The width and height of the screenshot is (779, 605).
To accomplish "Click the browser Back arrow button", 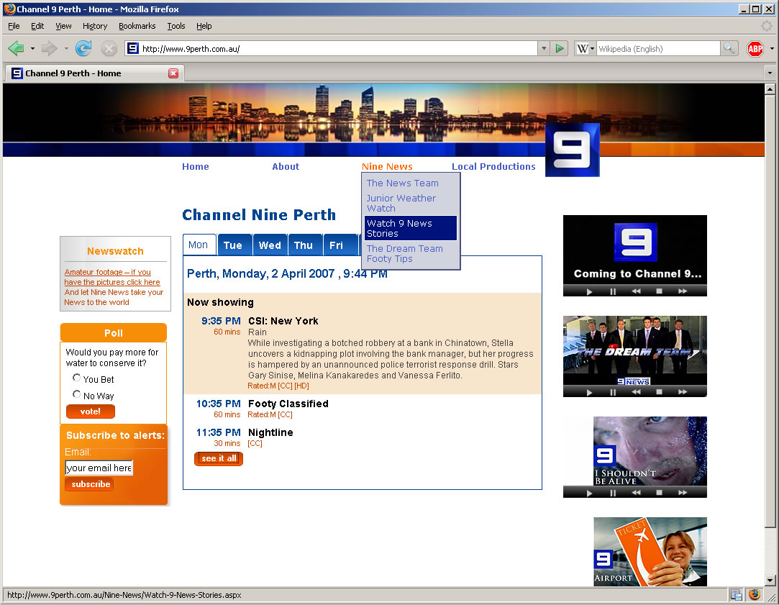I will (x=16, y=48).
